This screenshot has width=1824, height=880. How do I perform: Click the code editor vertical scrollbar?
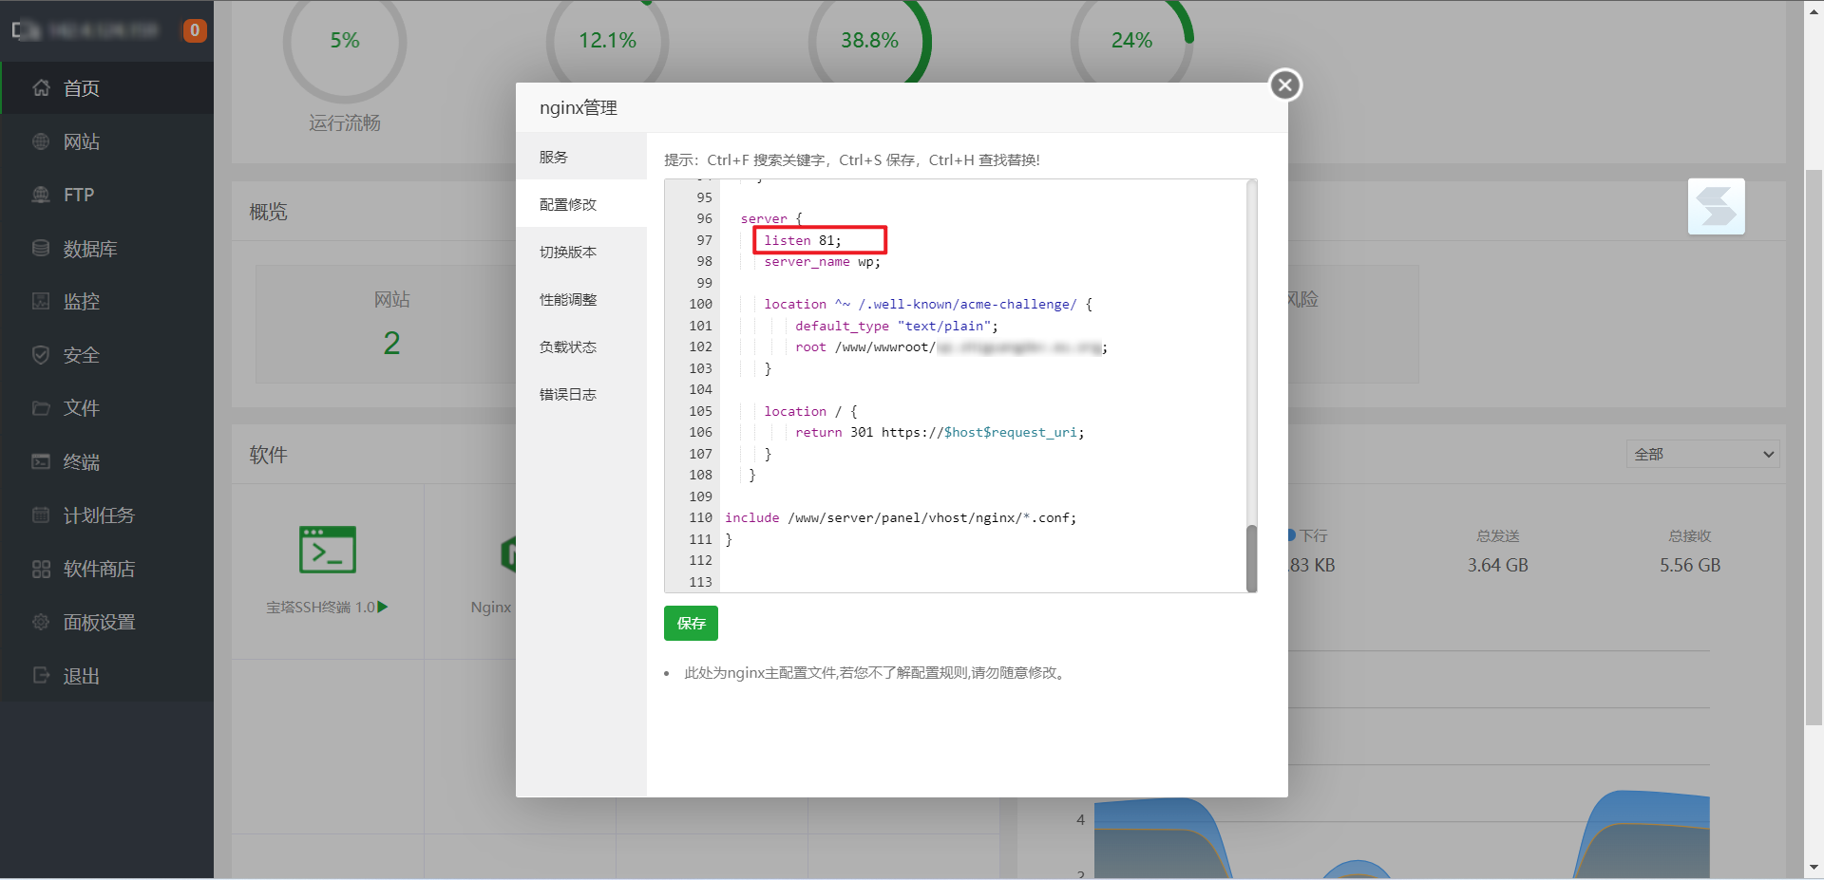pyautogui.click(x=1251, y=558)
